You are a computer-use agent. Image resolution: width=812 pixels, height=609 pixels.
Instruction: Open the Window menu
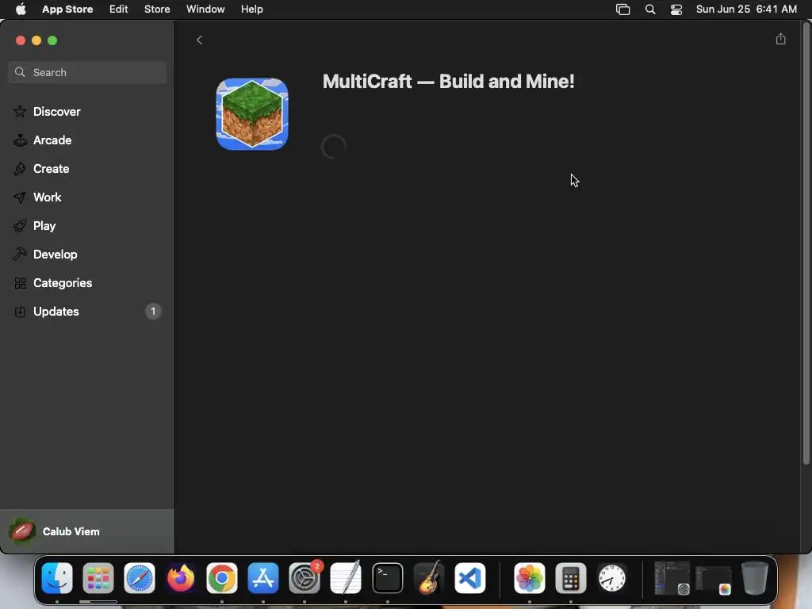click(x=205, y=9)
